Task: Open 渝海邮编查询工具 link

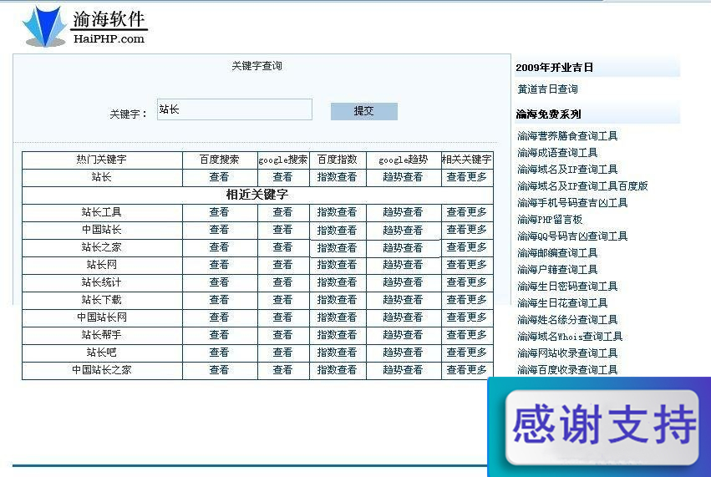Action: point(557,252)
